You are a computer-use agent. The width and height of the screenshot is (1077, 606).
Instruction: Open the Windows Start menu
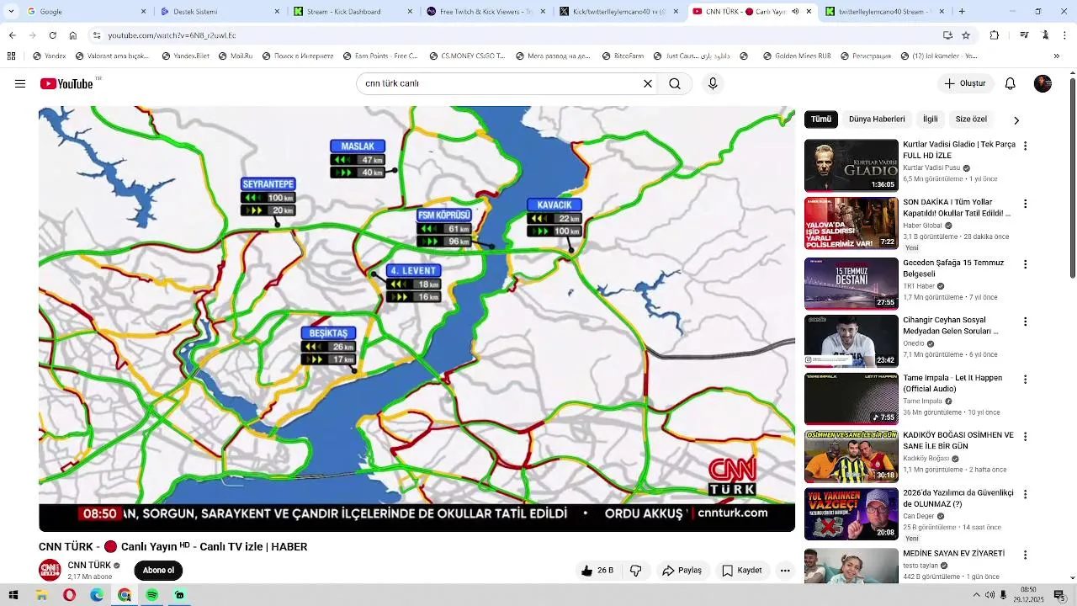tap(13, 595)
